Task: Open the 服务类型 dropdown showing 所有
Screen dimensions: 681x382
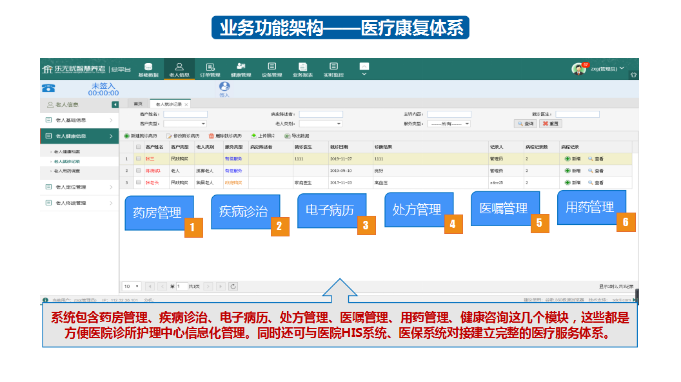Action: pos(449,124)
